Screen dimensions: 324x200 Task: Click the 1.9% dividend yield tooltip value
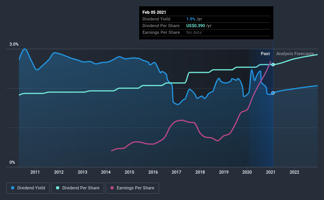[x=191, y=19]
